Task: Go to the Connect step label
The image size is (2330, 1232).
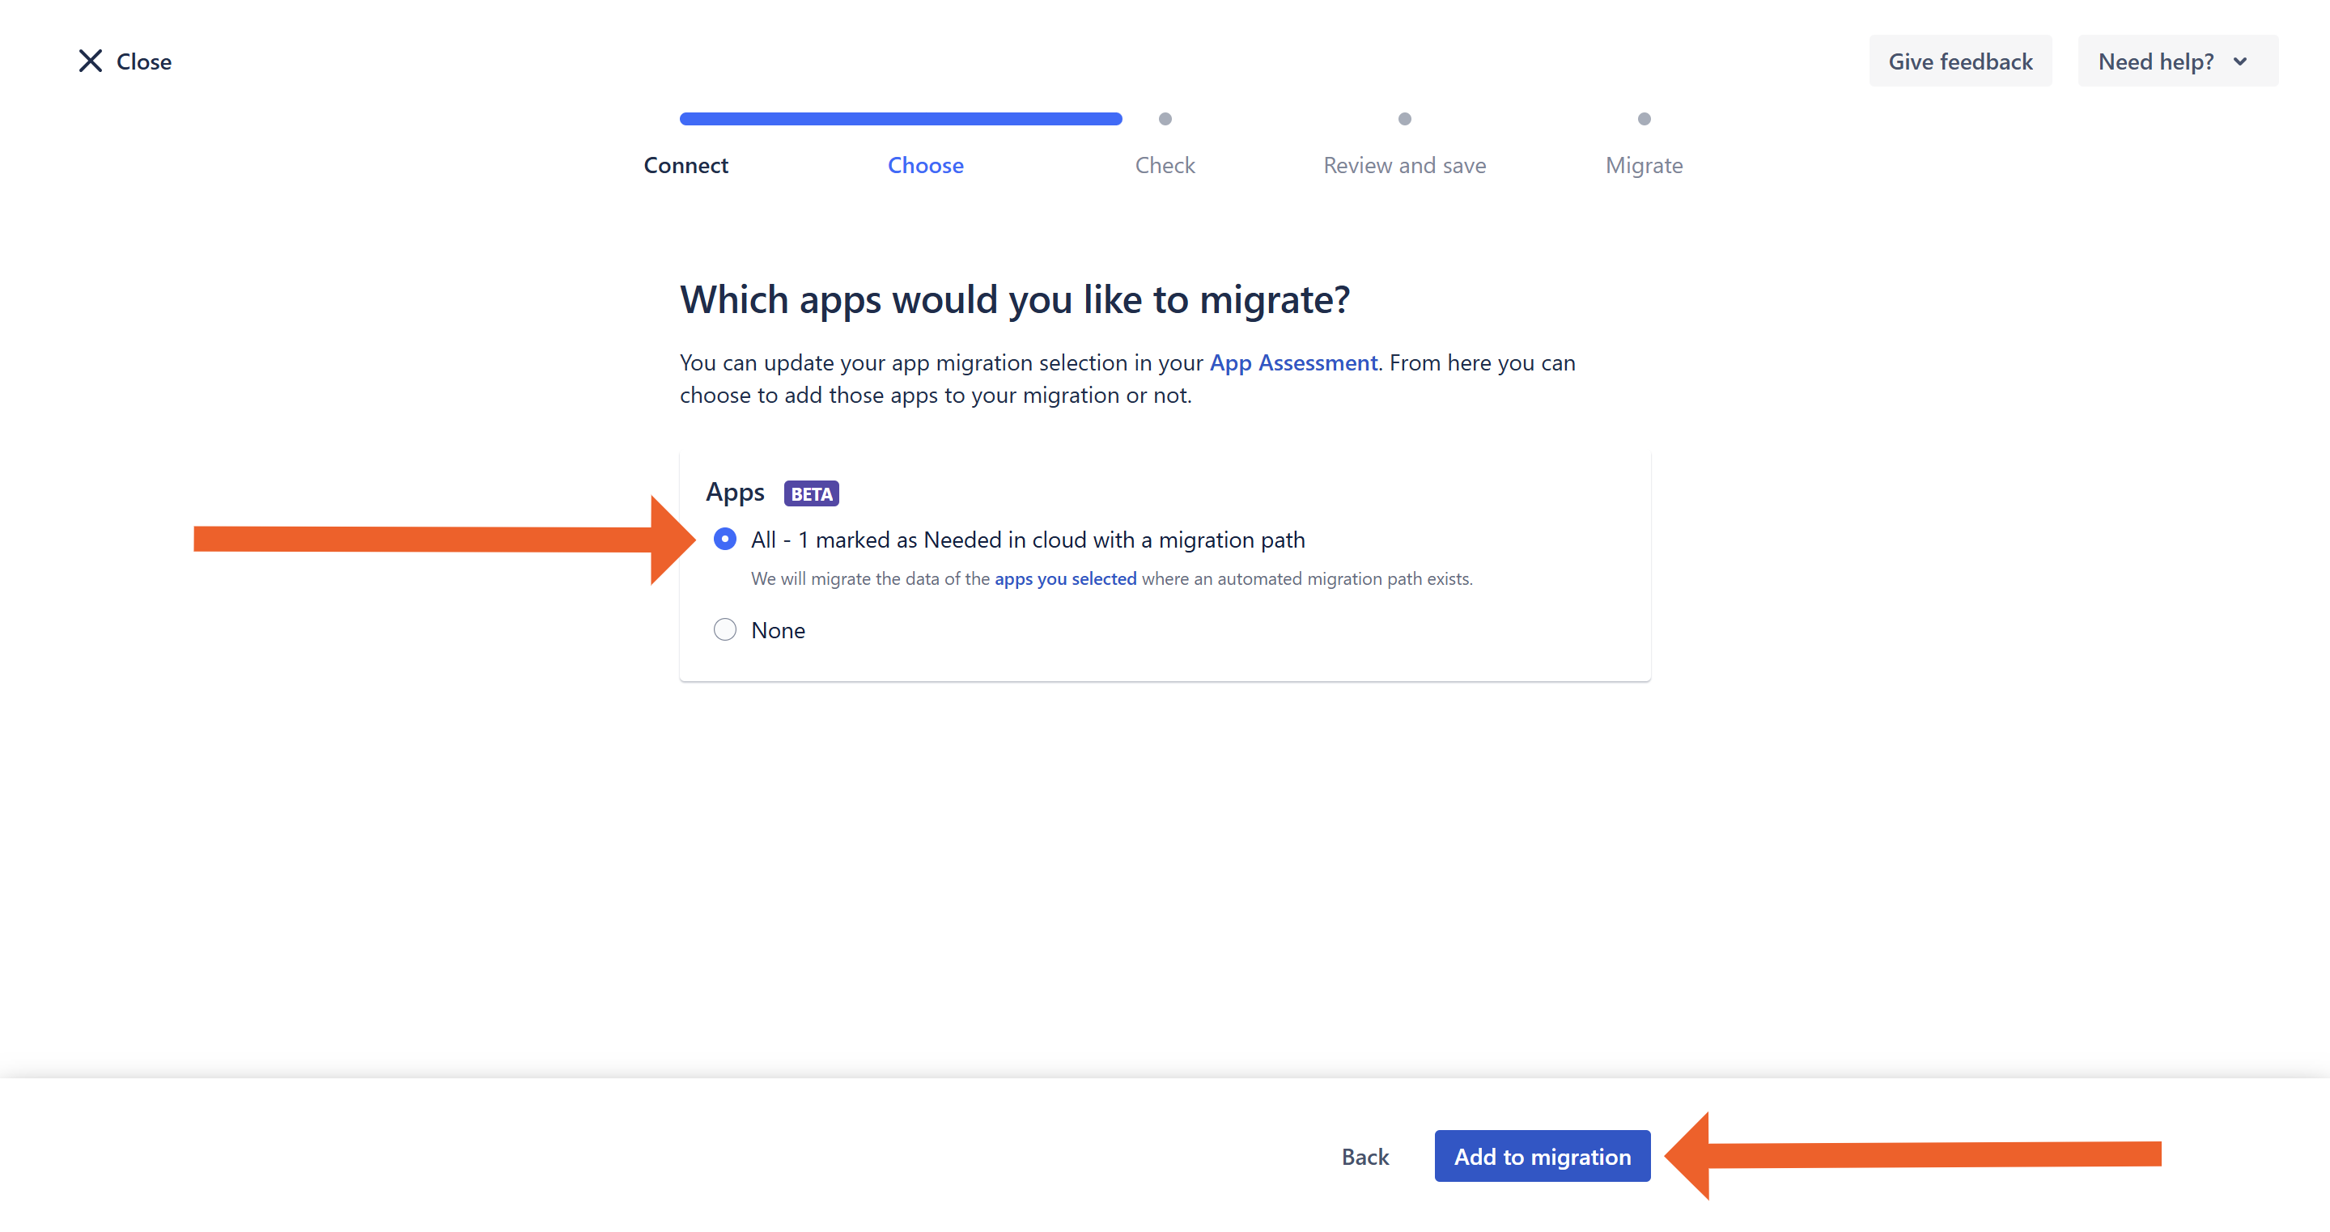Action: (x=685, y=165)
